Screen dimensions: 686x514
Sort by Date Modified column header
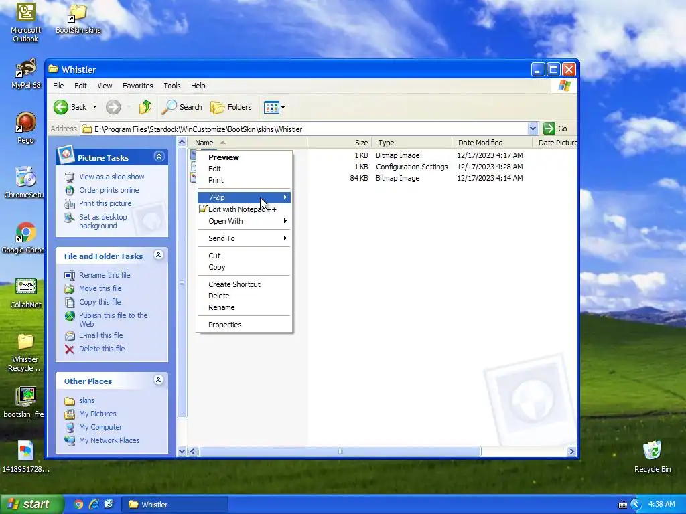click(492, 143)
